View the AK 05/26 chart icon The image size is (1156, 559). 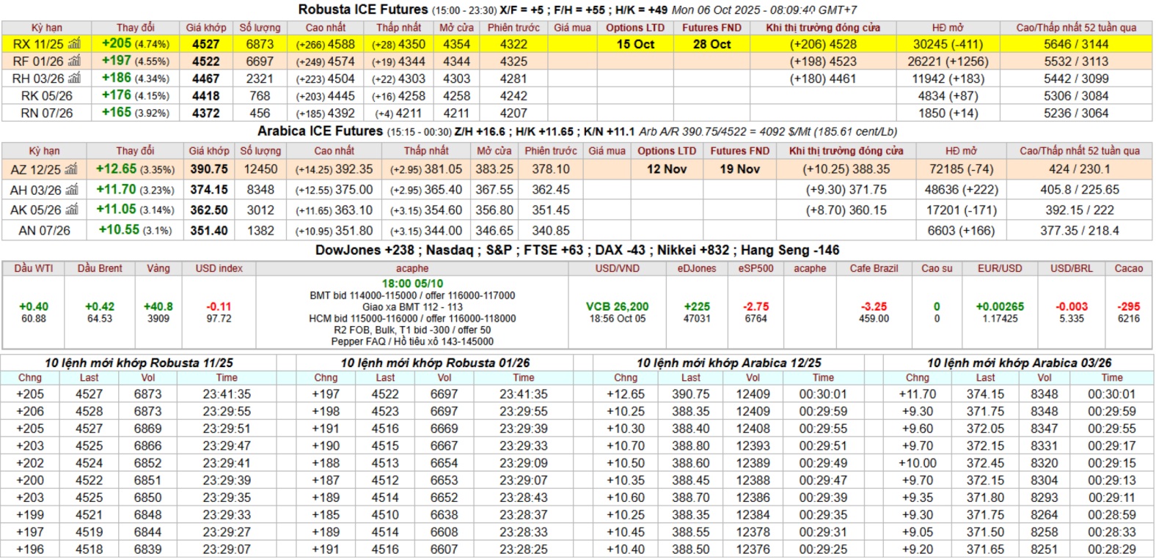coord(71,210)
